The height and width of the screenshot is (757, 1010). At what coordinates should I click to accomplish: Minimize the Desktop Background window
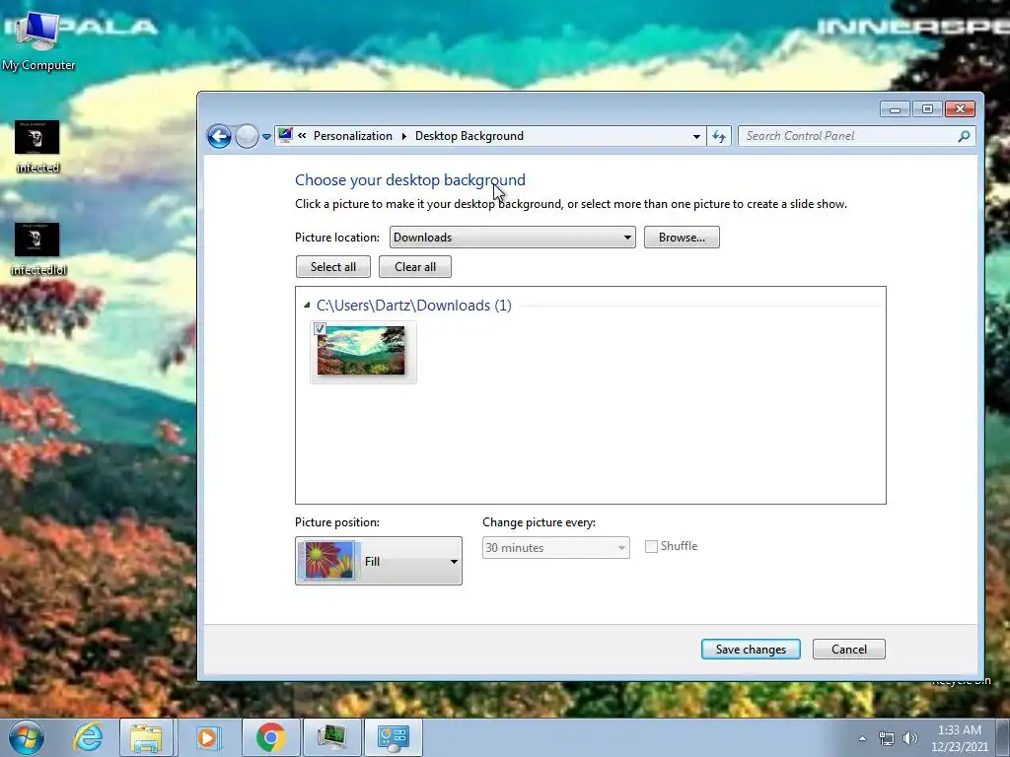pos(895,108)
